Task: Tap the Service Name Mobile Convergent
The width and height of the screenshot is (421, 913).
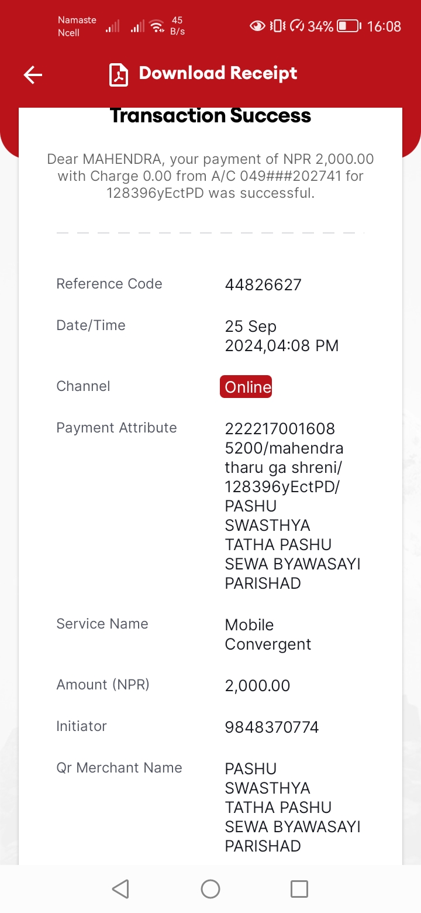Action: coord(268,634)
